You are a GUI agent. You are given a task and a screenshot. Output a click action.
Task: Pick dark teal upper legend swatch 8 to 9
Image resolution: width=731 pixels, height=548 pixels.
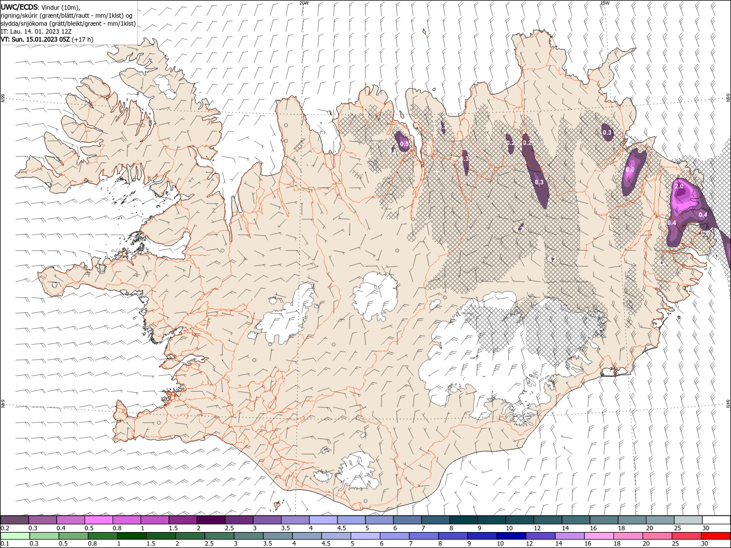[x=463, y=519]
